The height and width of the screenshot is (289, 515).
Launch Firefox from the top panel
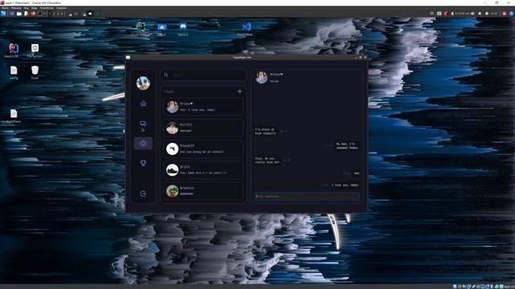(33, 14)
